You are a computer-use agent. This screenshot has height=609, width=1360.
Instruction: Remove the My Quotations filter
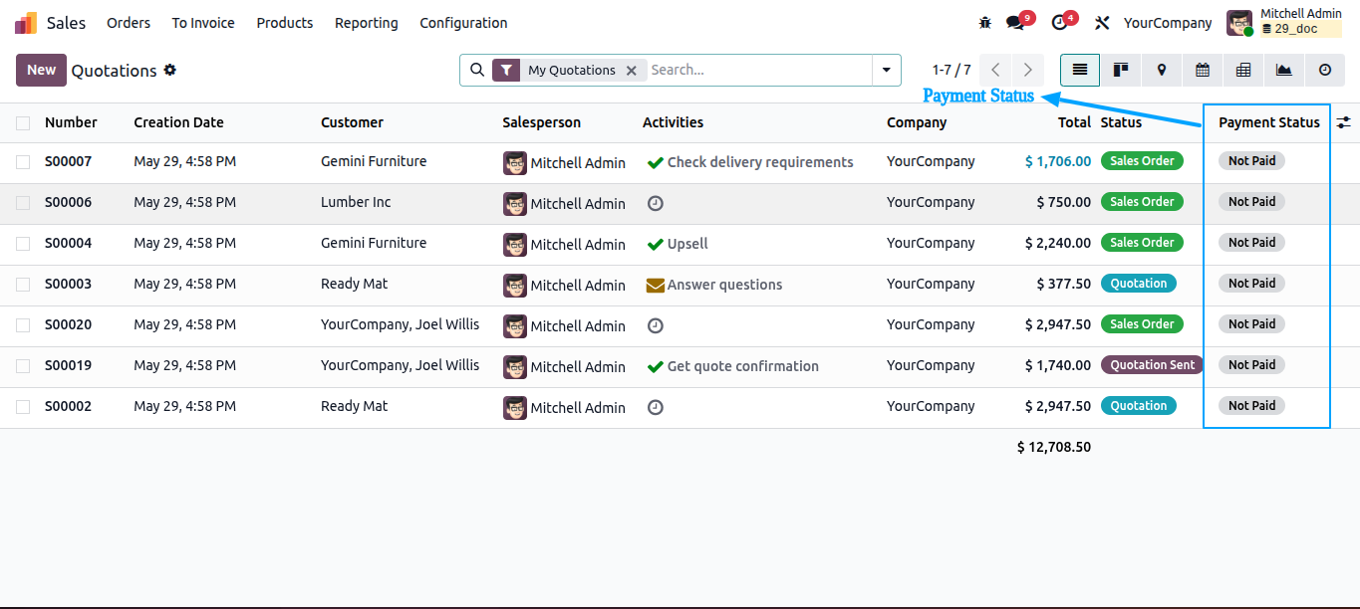click(x=631, y=71)
